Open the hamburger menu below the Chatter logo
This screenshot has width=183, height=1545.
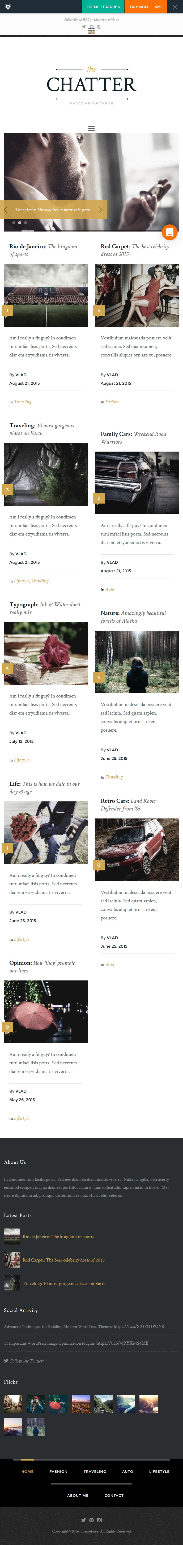[91, 128]
